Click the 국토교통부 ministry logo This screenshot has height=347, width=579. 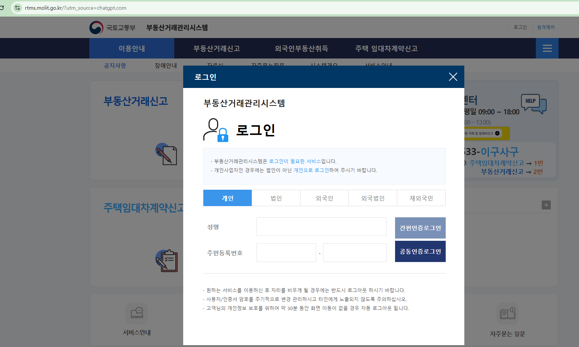coord(96,27)
